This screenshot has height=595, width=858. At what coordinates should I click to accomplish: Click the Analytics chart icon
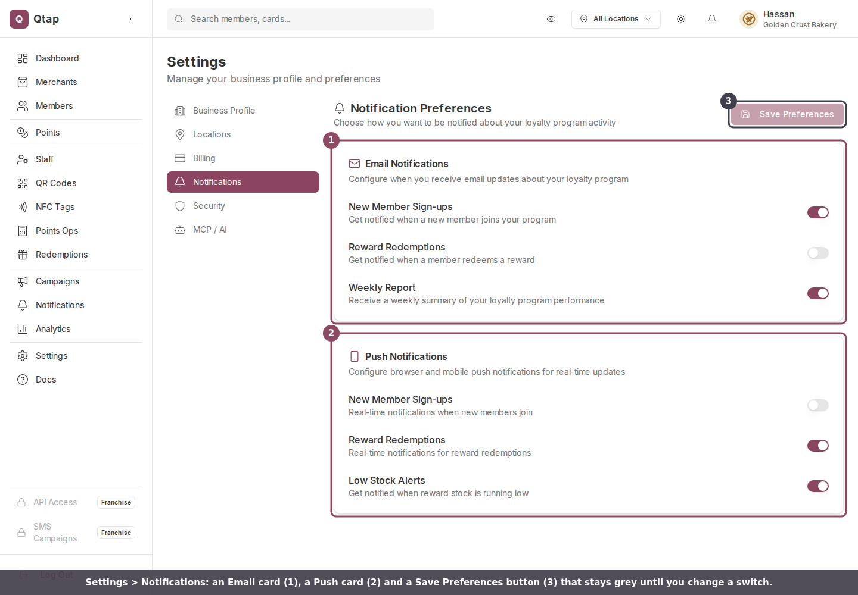click(x=23, y=329)
